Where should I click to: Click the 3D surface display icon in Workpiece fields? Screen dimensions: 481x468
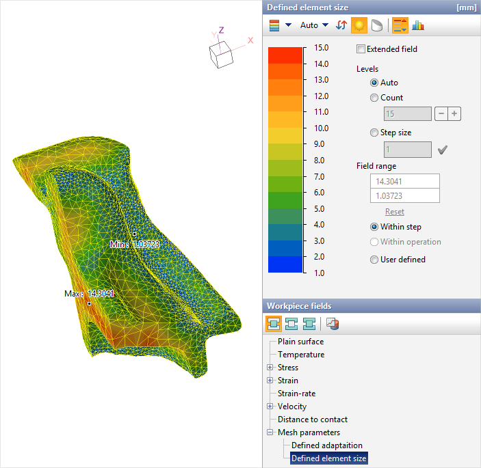(x=332, y=323)
